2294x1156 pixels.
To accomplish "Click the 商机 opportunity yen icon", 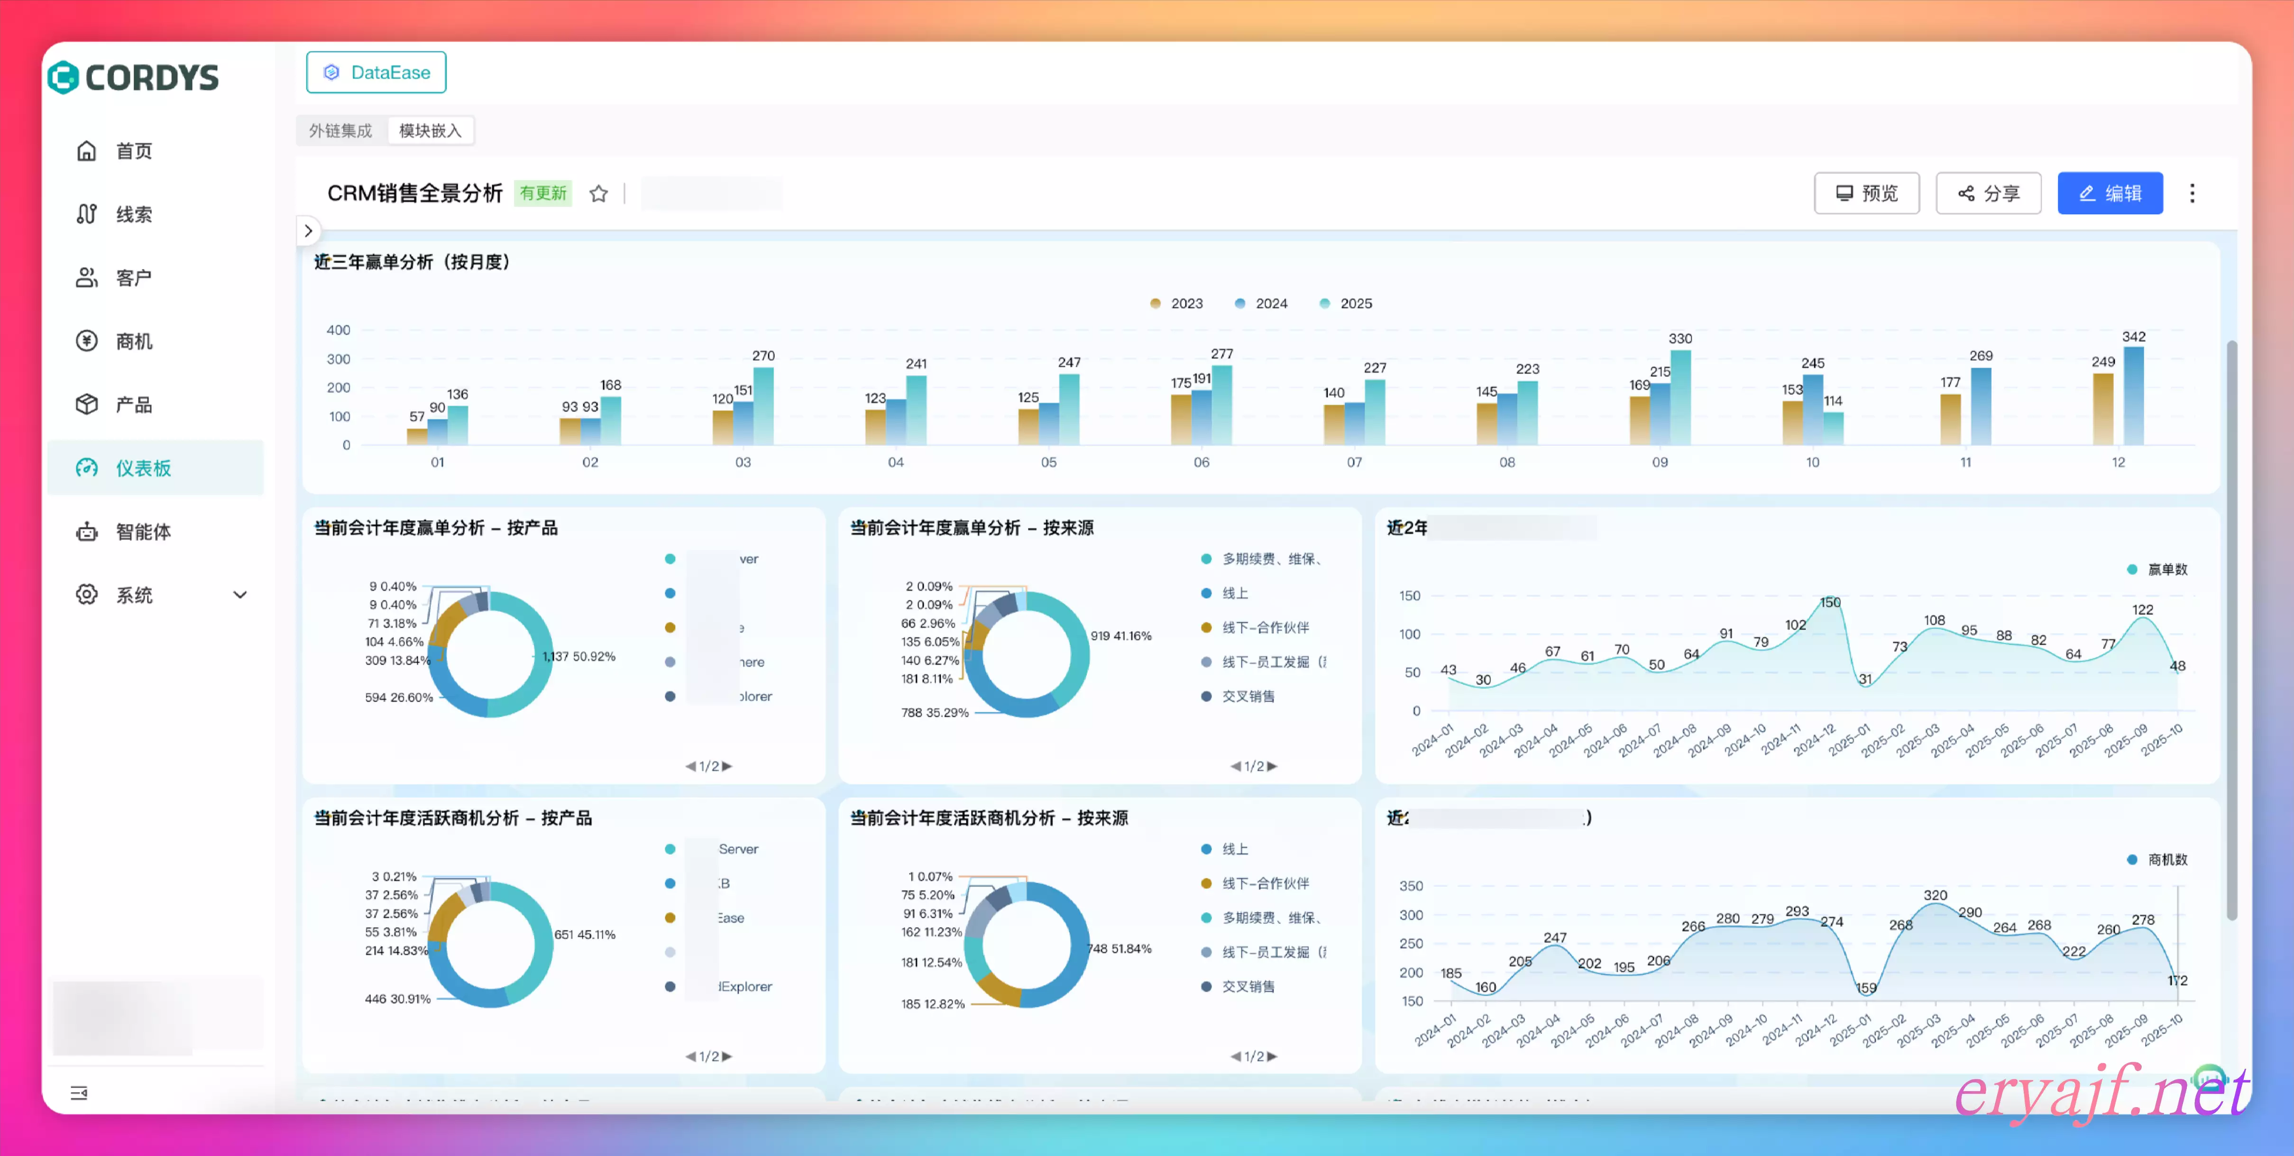I will tap(86, 341).
